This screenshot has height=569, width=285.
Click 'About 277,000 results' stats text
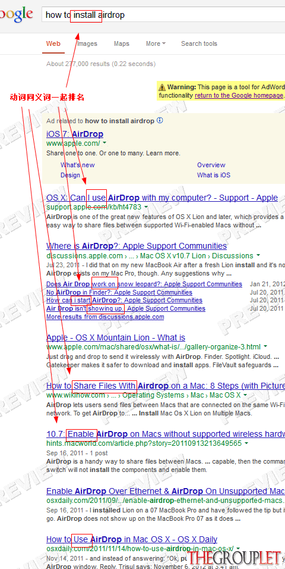101,64
